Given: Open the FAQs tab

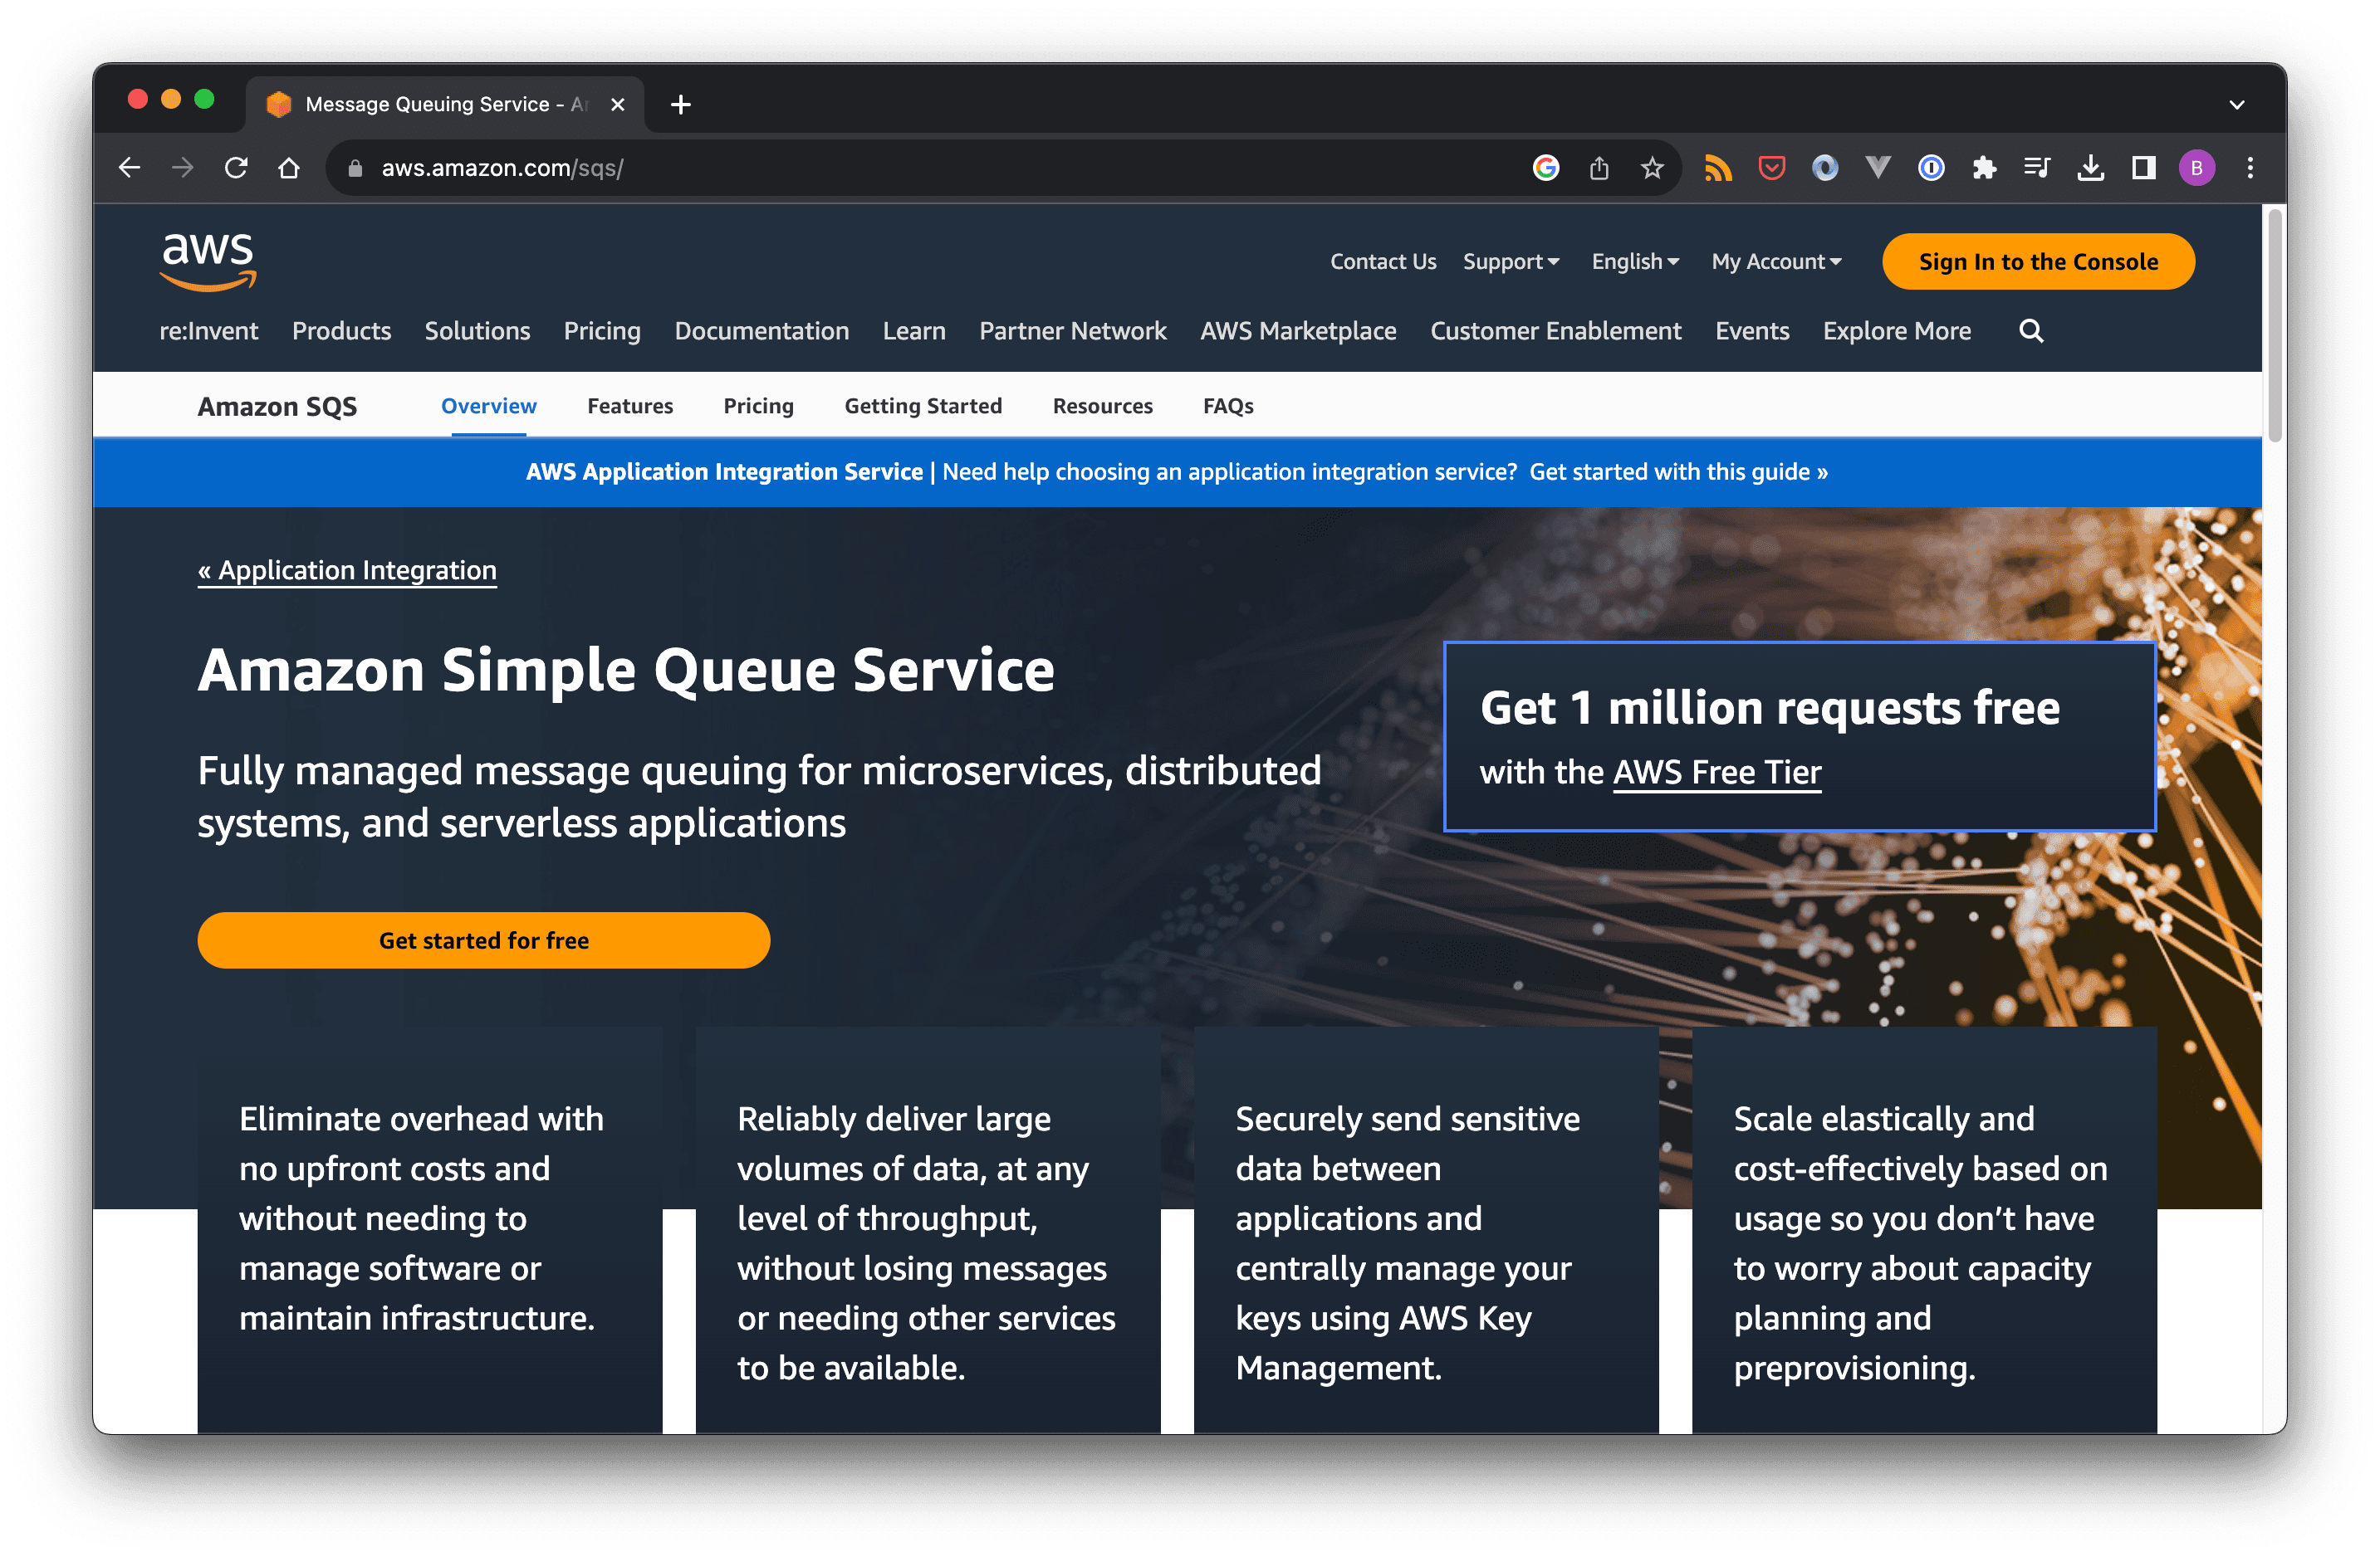Looking at the screenshot, I should [1227, 406].
